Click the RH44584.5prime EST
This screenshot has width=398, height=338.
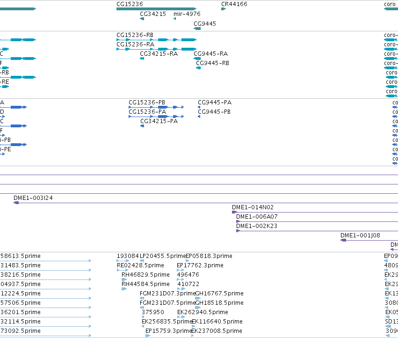[x=124, y=289]
